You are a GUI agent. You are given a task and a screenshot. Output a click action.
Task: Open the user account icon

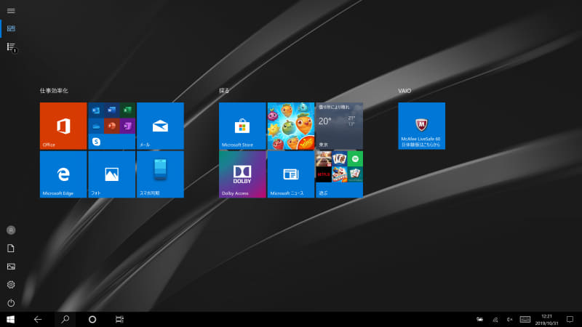[11, 230]
